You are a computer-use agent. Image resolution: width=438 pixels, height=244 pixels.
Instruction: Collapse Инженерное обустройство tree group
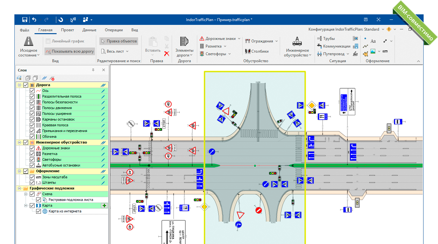click(19, 143)
